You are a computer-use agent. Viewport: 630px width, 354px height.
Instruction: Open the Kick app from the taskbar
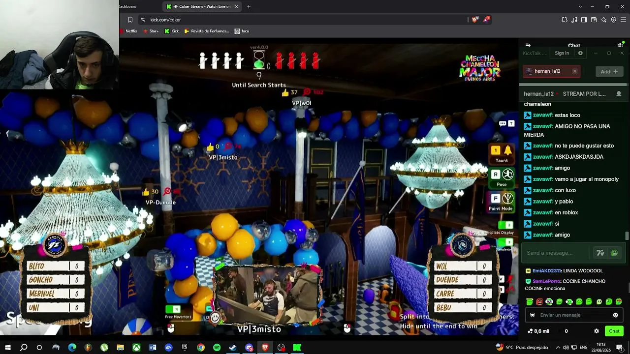pyautogui.click(x=297, y=348)
